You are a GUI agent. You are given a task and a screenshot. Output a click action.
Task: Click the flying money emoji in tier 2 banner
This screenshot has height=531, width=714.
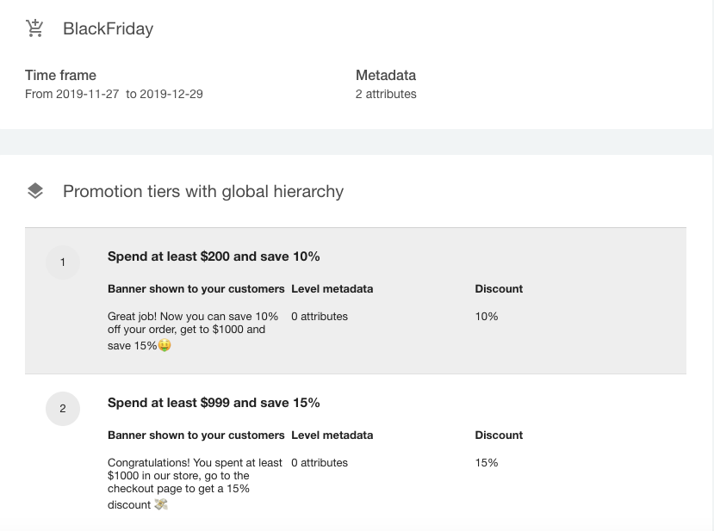[x=161, y=504]
